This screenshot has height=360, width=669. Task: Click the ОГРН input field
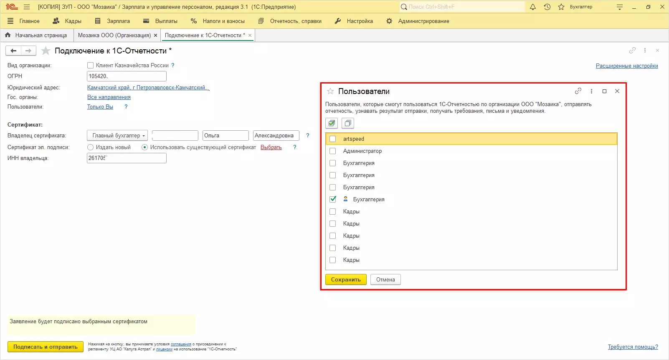[x=127, y=76]
